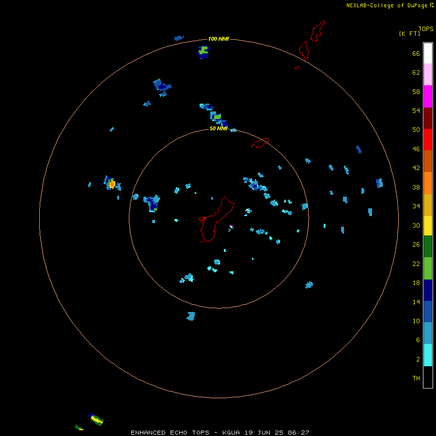The width and height of the screenshot is (436, 436).
Task: Select the light green 22 legend swatch
Action: click(428, 268)
